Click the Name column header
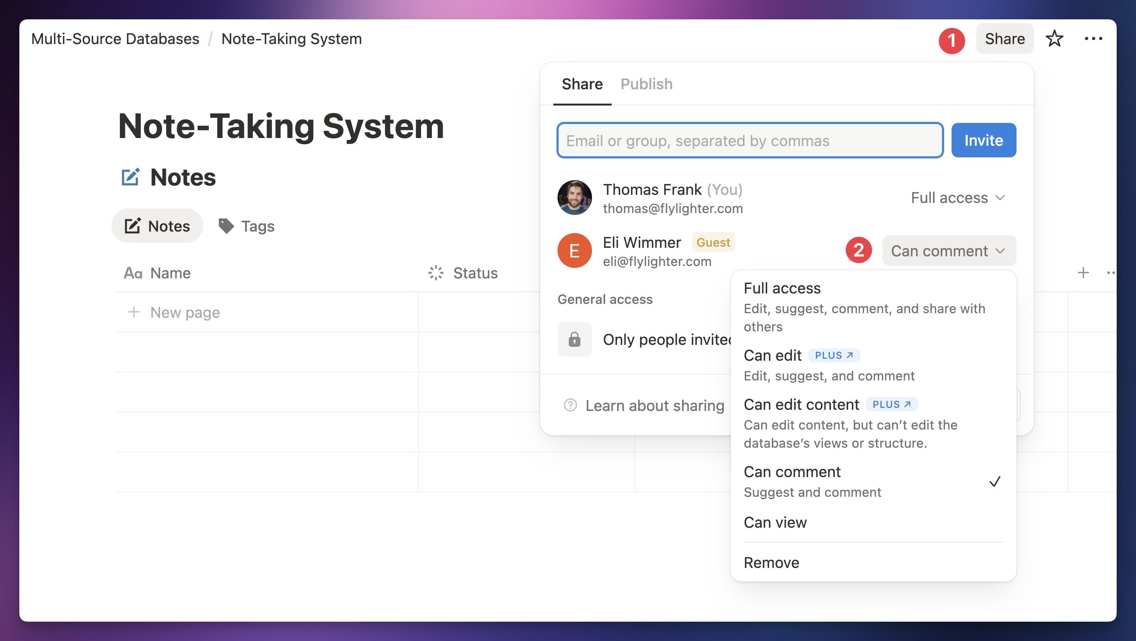 (x=157, y=273)
